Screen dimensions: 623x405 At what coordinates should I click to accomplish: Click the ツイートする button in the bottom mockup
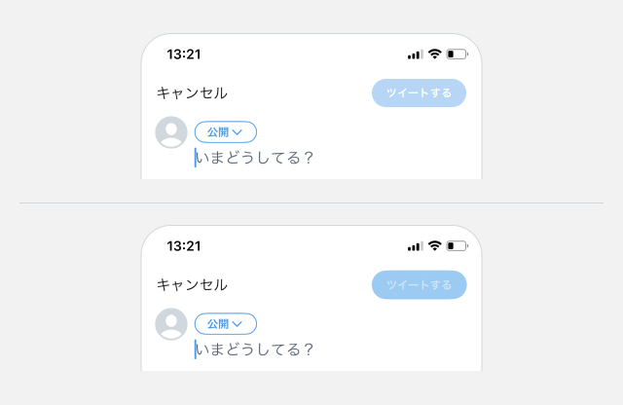[x=420, y=285]
